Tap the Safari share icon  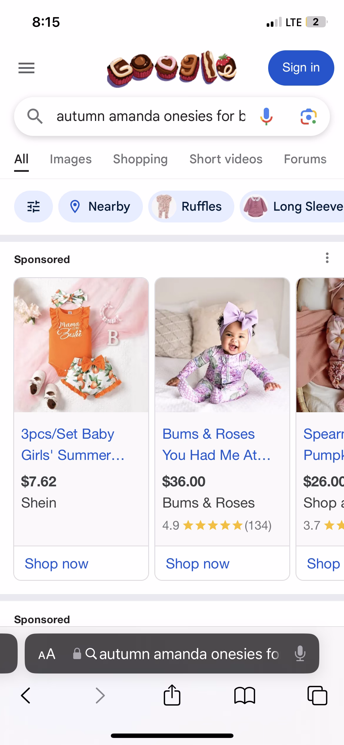(172, 695)
